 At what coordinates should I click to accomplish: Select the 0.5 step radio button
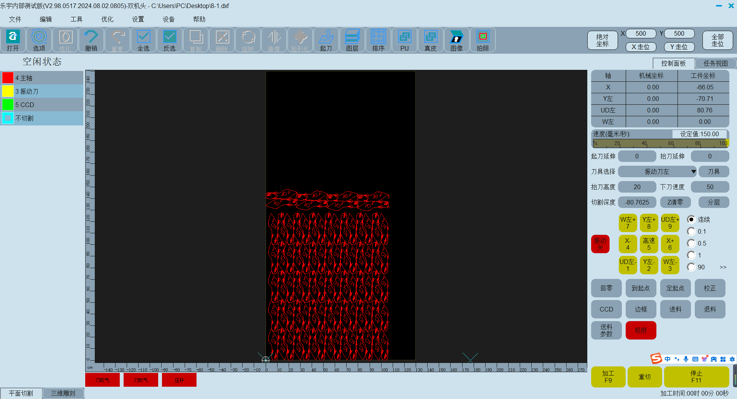[691, 243]
